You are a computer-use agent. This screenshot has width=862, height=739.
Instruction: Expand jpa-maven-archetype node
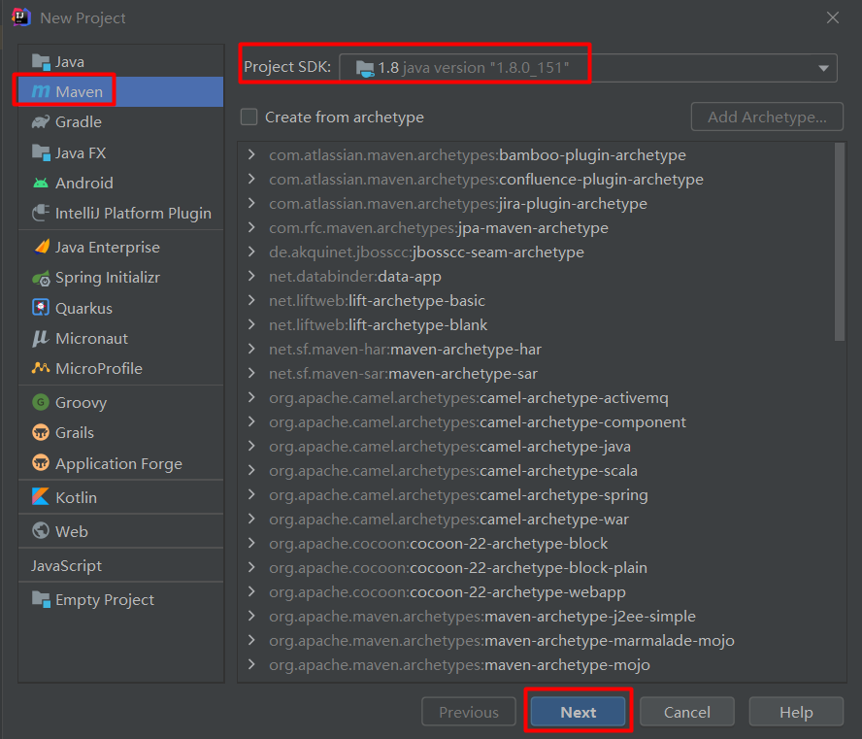click(x=251, y=227)
